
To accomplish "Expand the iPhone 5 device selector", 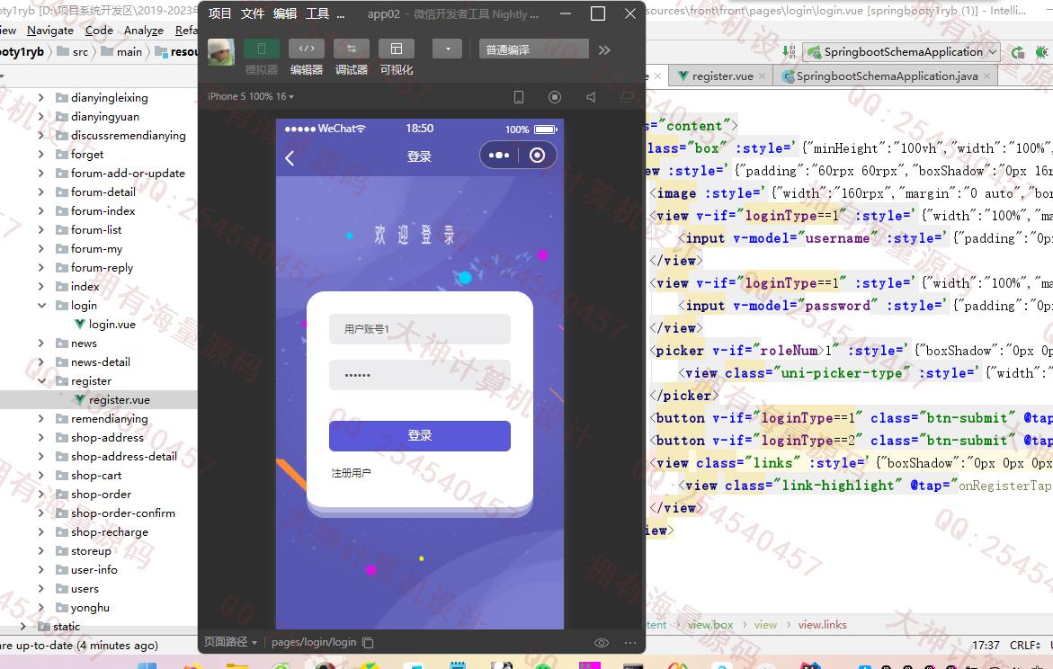I will (x=251, y=96).
